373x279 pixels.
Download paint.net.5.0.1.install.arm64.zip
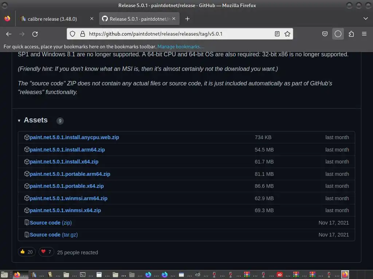tap(67, 150)
